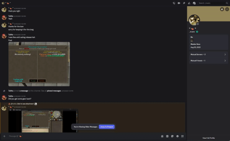230x141 pixels.
Task: Open the 'Paid' trade screenshot attachment
Action: pos(39,64)
